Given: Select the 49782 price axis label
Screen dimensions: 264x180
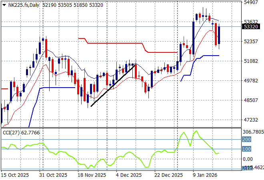Looking at the screenshot, I should [250, 81].
